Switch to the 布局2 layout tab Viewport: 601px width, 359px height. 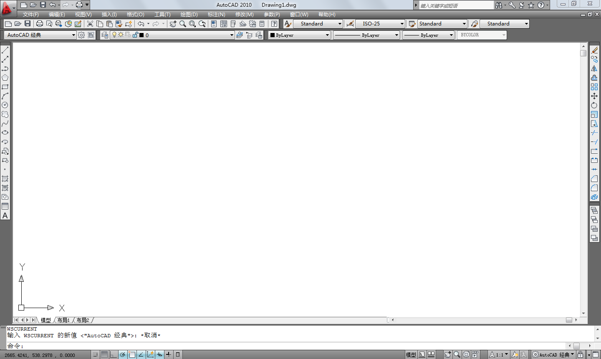pyautogui.click(x=83, y=320)
